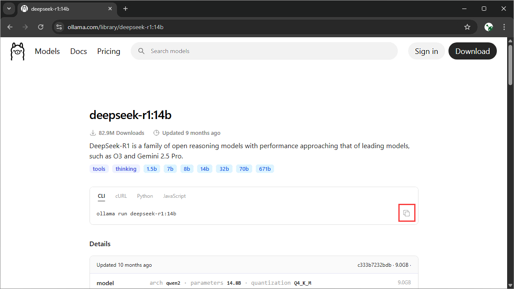Choose the 8b model size tag
514x289 pixels.
(187, 169)
